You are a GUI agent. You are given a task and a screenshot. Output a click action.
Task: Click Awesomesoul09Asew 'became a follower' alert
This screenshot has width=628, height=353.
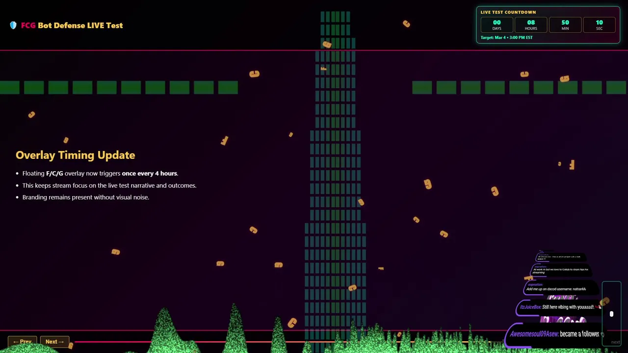(x=555, y=334)
